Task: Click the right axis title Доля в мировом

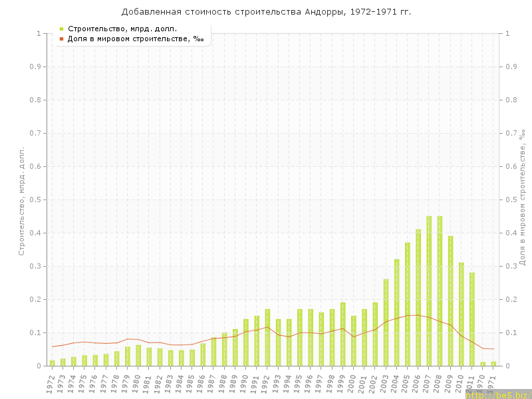Action: pos(522,198)
